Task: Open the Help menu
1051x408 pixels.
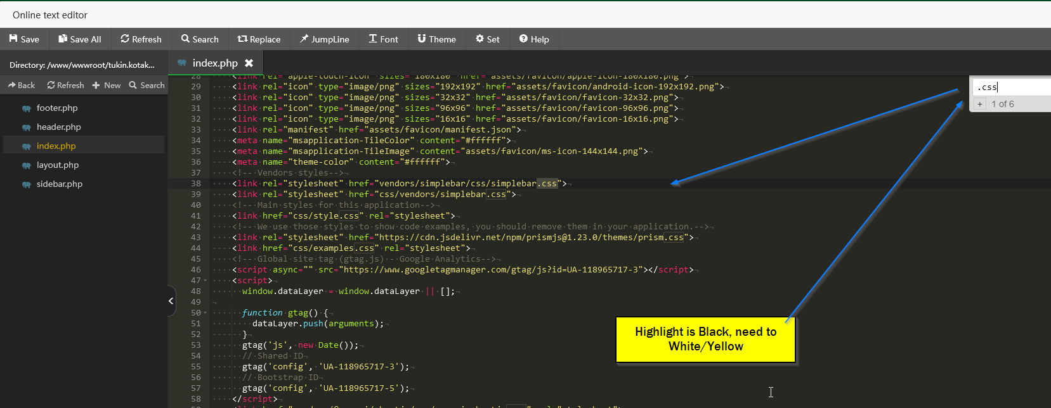Action: coord(534,39)
